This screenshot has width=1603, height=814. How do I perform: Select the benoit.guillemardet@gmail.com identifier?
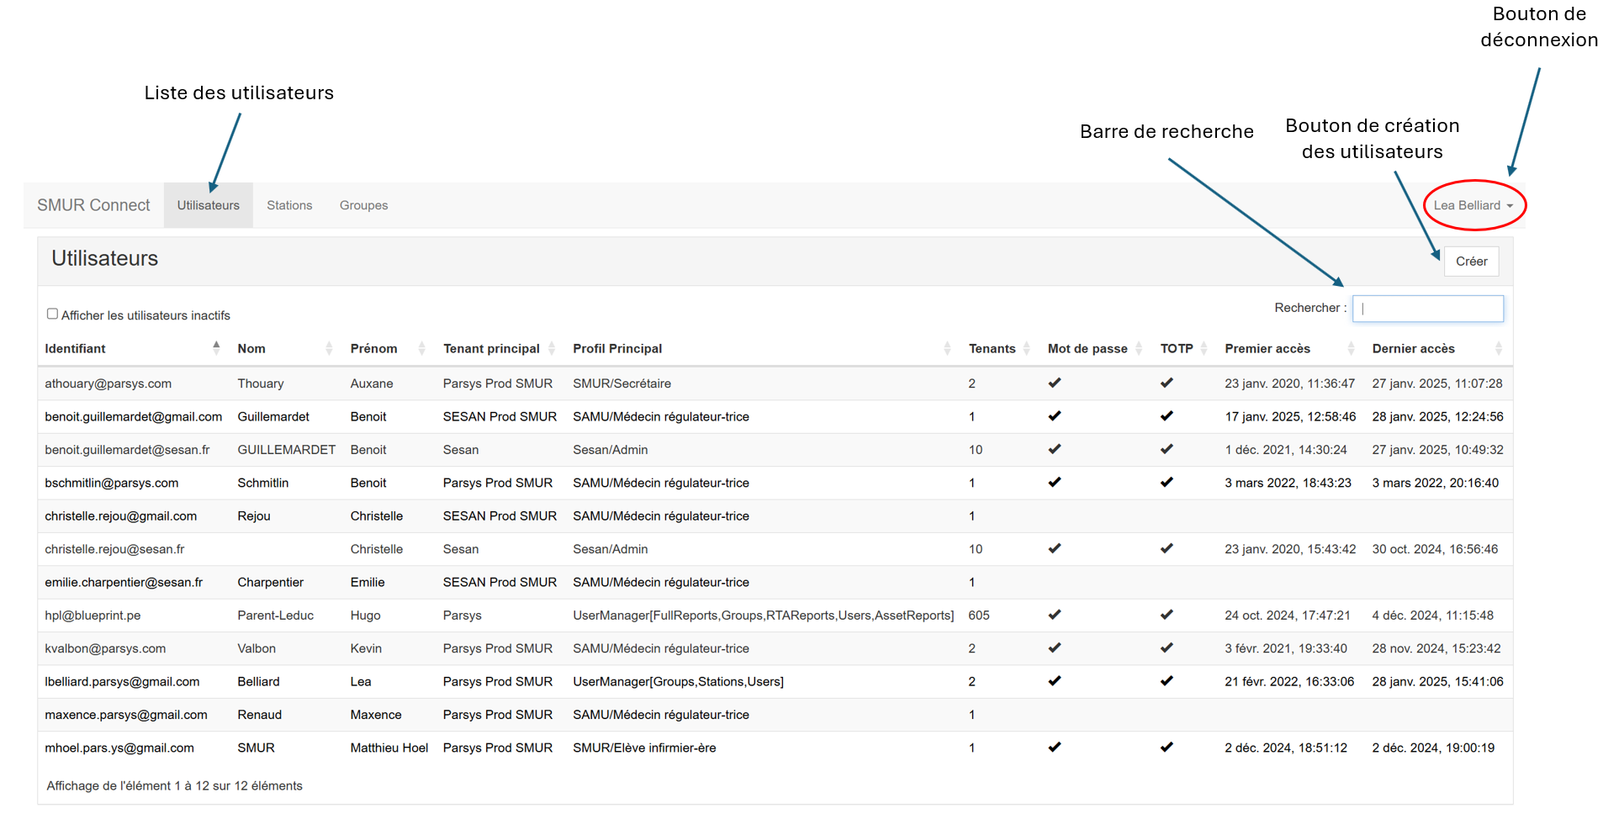pyautogui.click(x=134, y=417)
